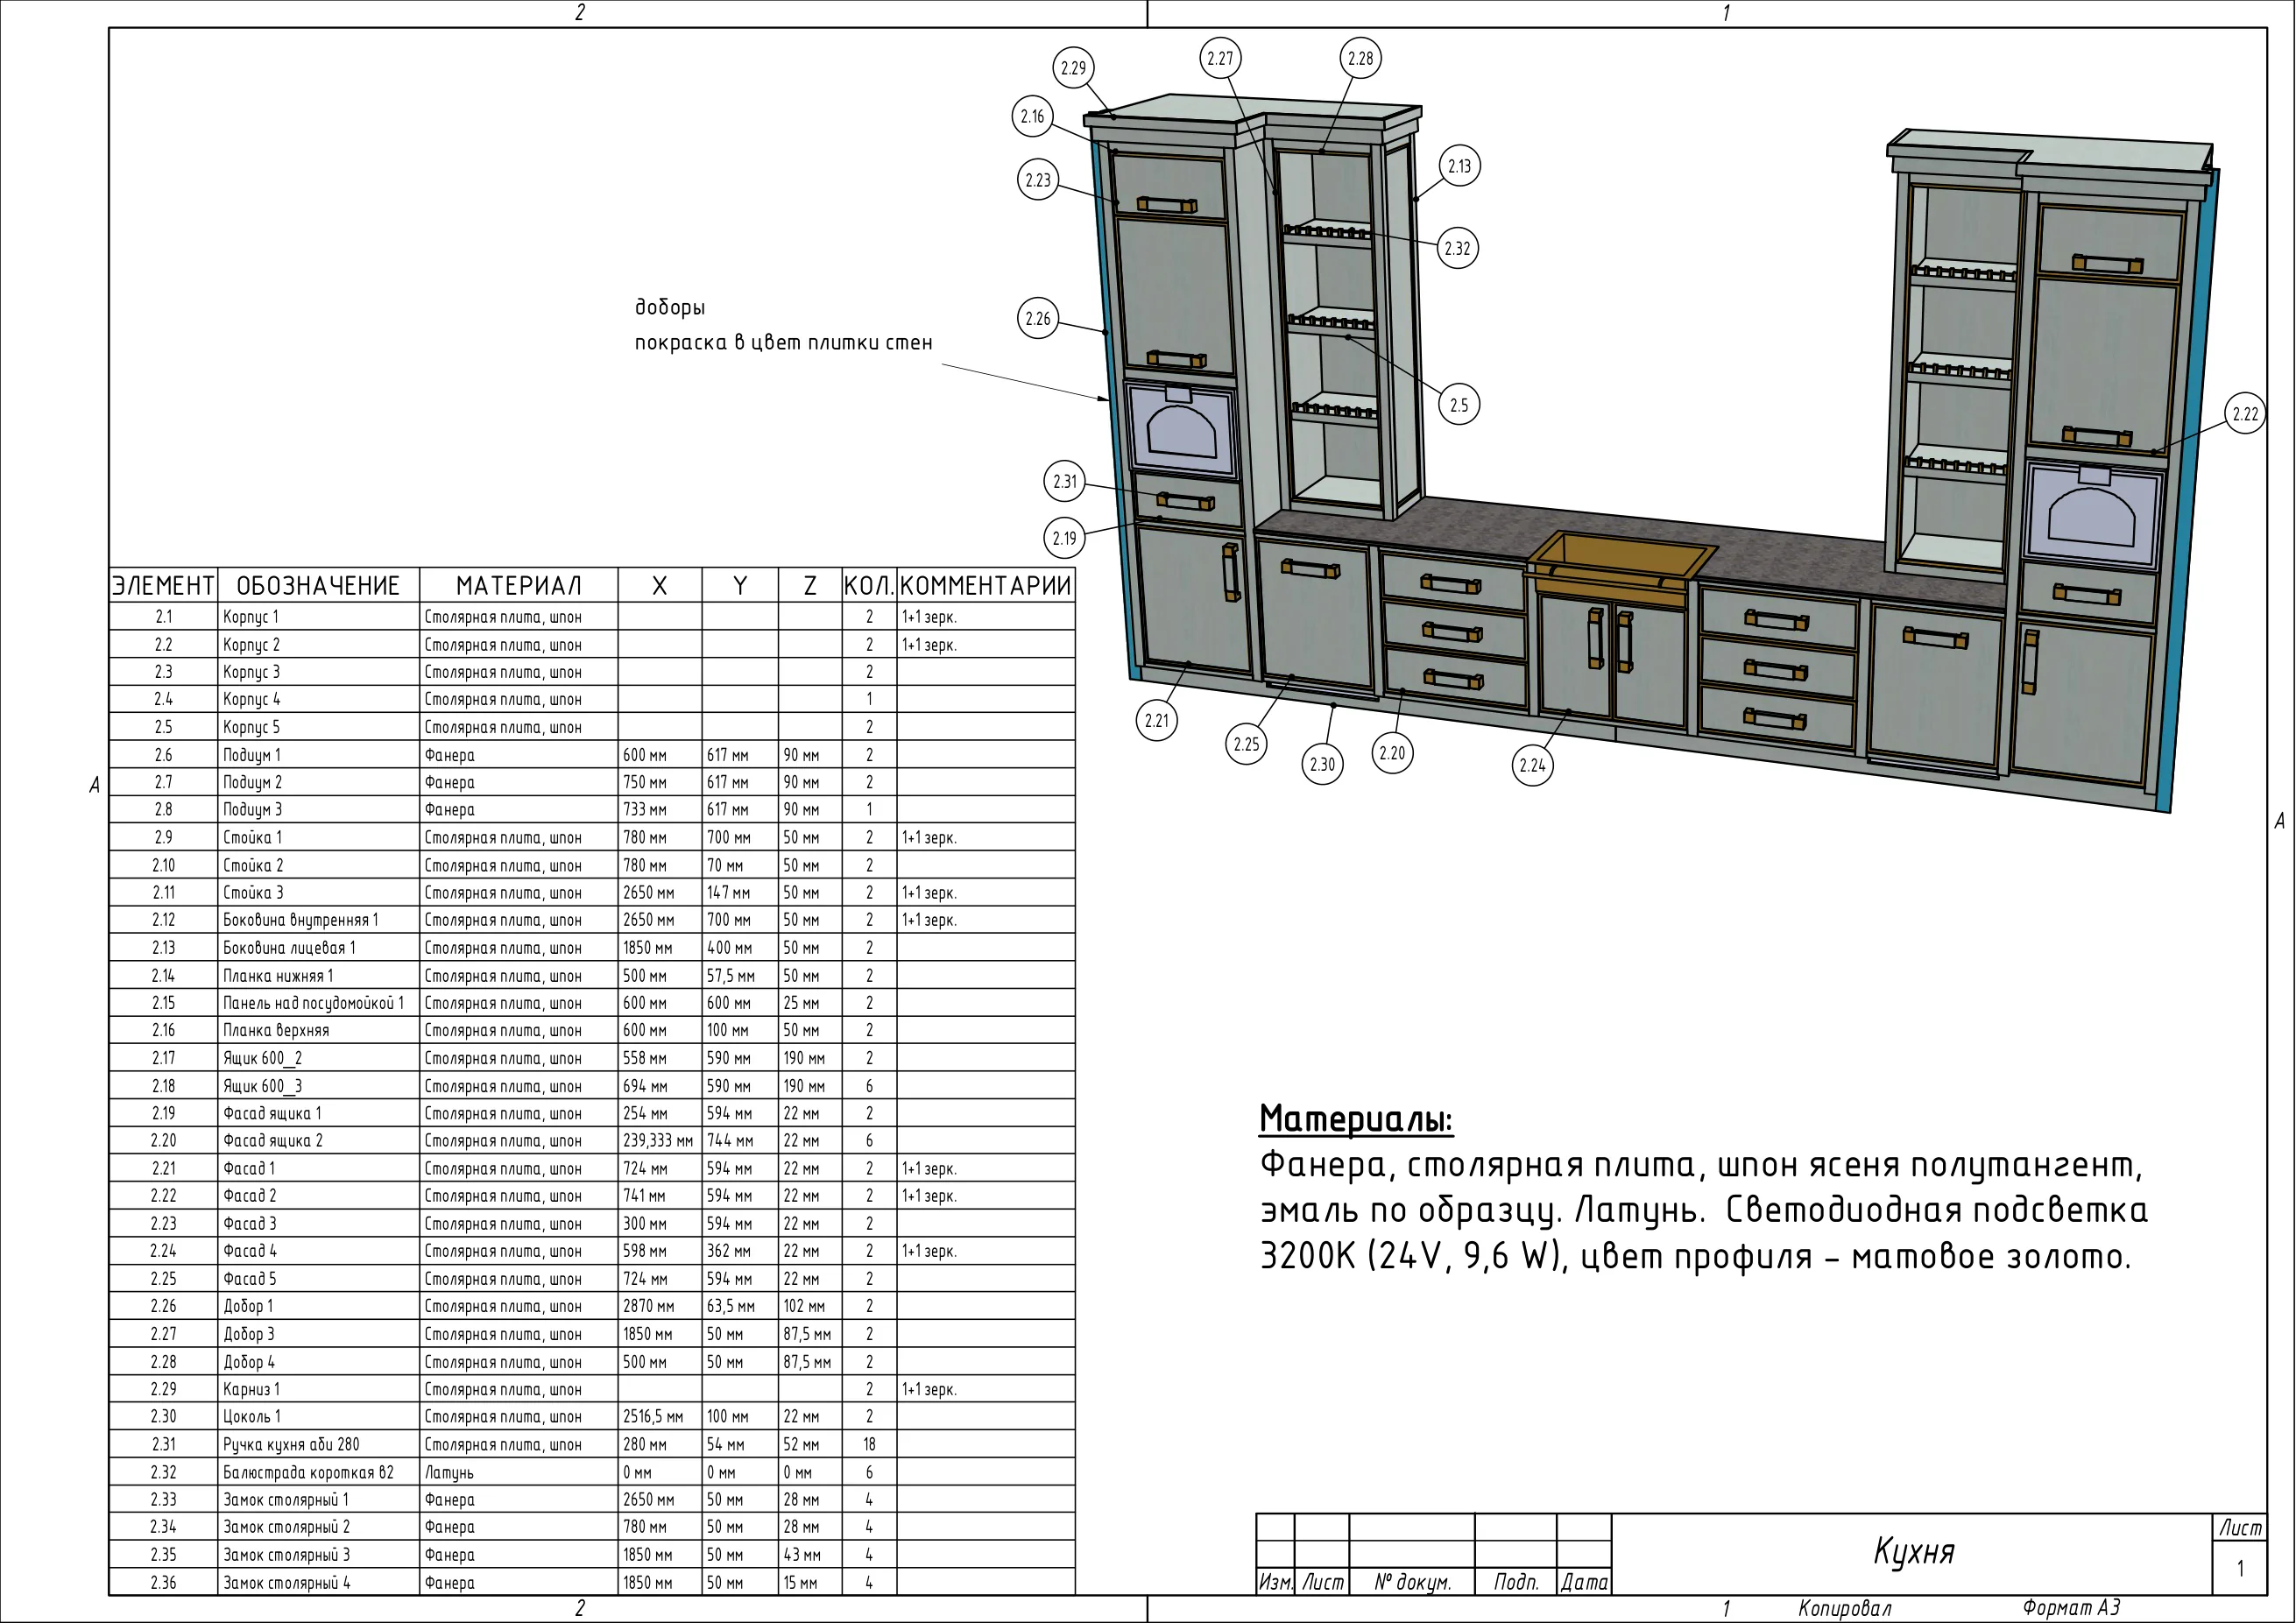
Task: Click the 'Материалы:' heading
Action: (x=1356, y=1119)
